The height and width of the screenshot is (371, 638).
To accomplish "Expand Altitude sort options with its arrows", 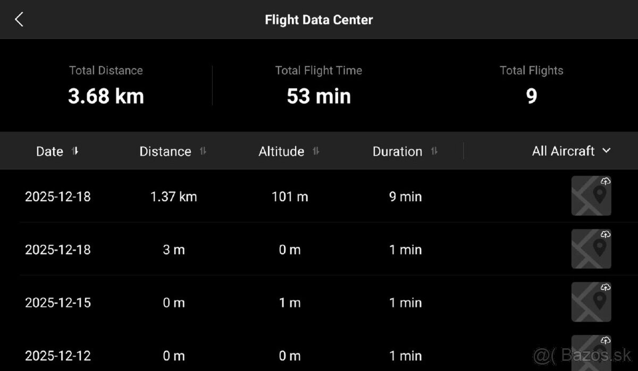I will 315,151.
